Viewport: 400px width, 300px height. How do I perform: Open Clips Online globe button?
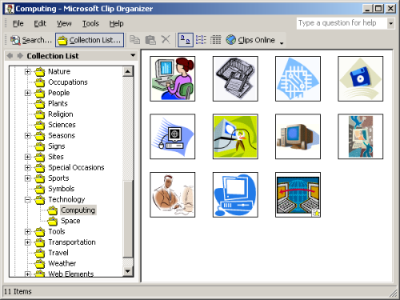click(250, 40)
